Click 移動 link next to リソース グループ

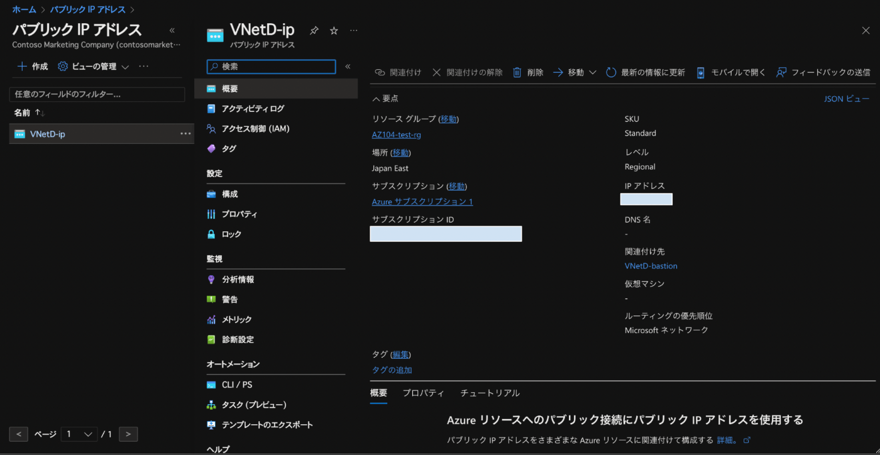pyautogui.click(x=449, y=119)
